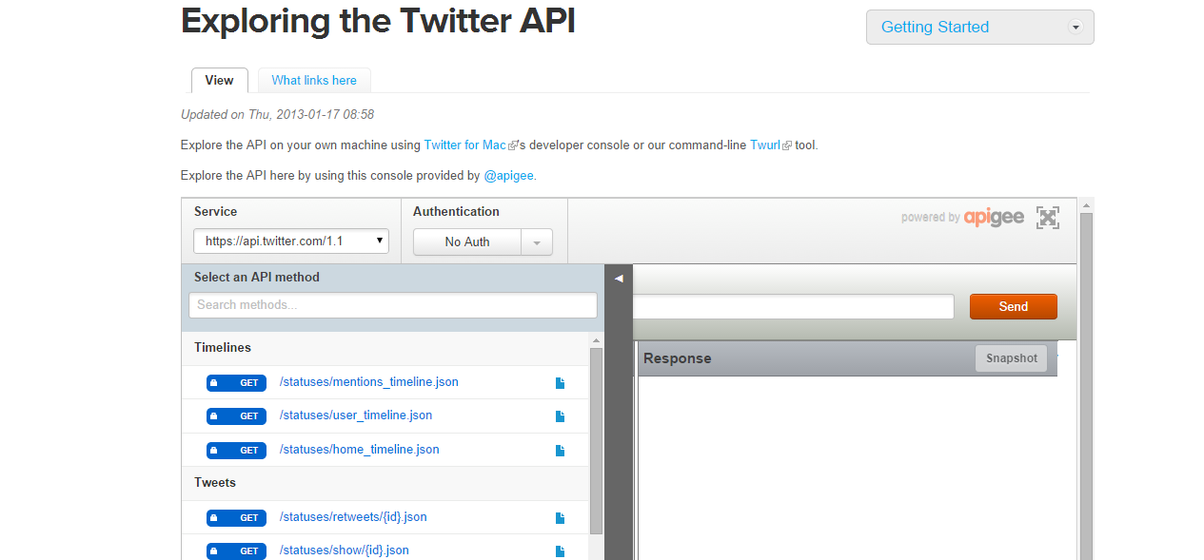
Task: Open the Service URL combo box
Action: [x=291, y=241]
